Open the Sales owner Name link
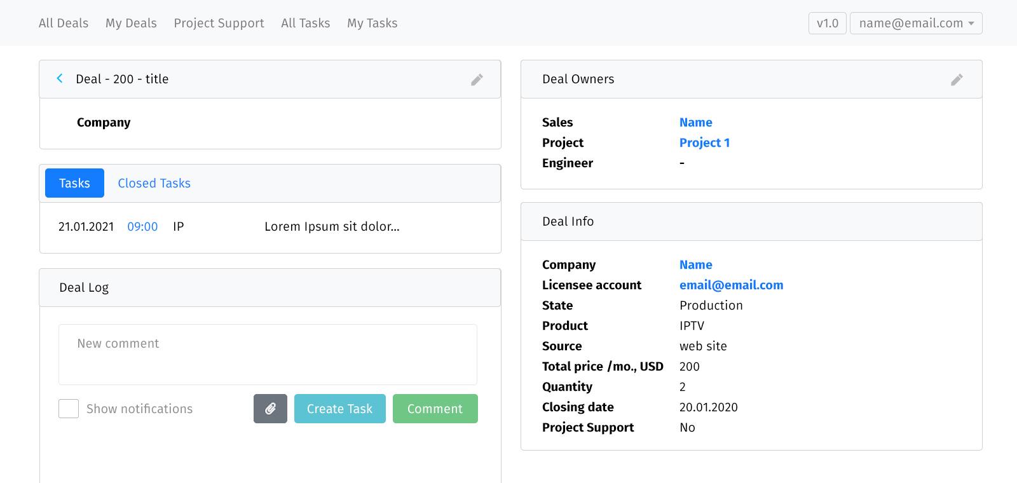This screenshot has width=1017, height=483. [x=695, y=123]
